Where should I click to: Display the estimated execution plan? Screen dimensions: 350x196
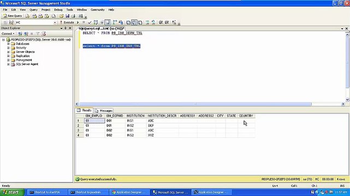(x=96, y=22)
